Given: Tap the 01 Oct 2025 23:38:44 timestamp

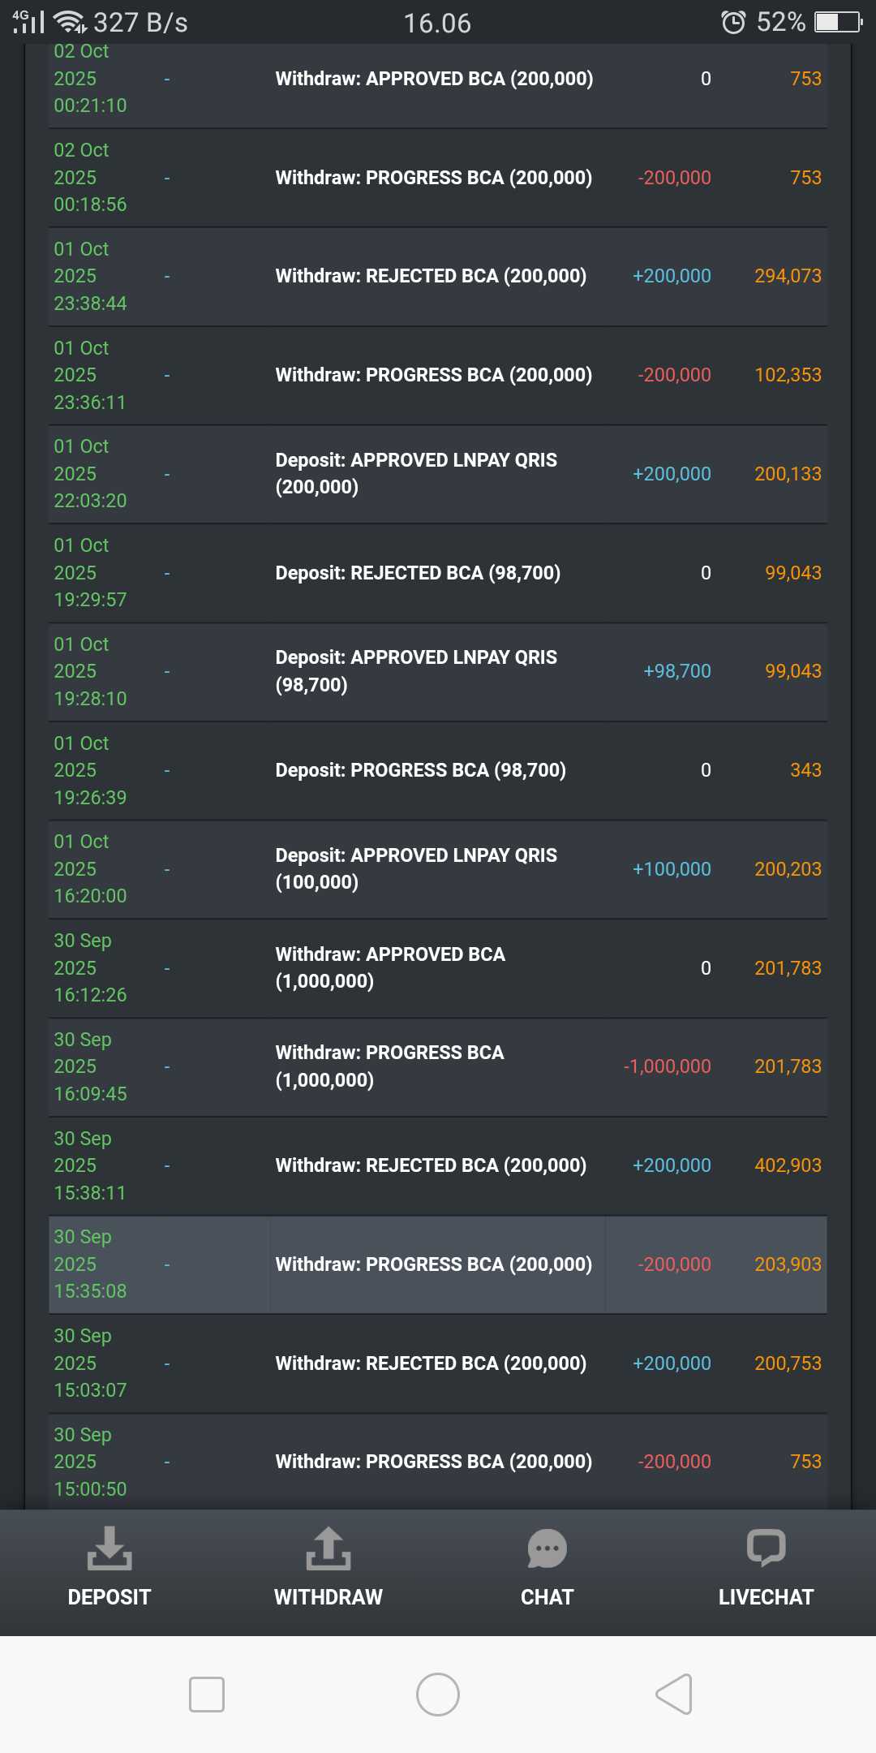Looking at the screenshot, I should (90, 277).
